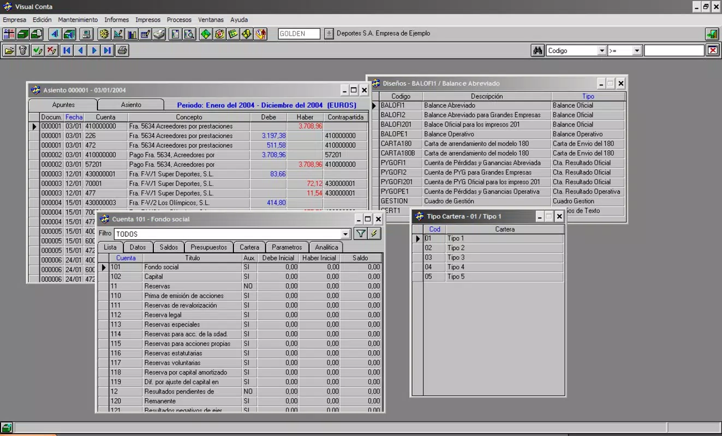The image size is (722, 436).
Task: Click the GOLDEN company code field
Action: [299, 34]
